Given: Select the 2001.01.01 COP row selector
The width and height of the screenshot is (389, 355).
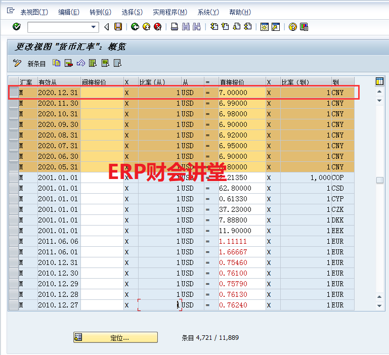Looking at the screenshot, I should point(14,177).
